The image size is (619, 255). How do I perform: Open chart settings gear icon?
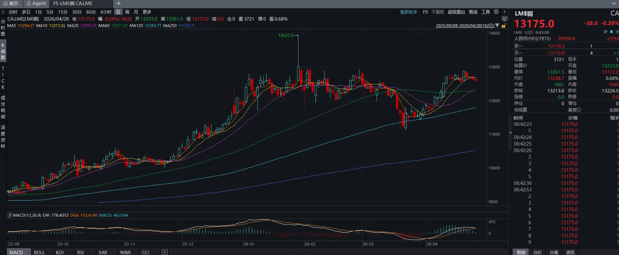pyautogui.click(x=496, y=12)
